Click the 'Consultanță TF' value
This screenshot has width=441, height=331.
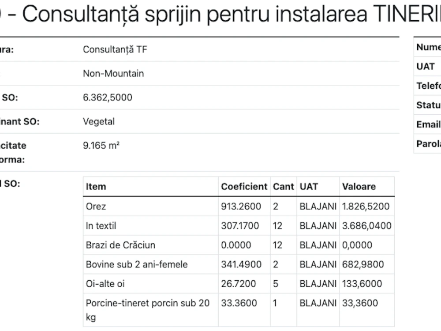[115, 49]
